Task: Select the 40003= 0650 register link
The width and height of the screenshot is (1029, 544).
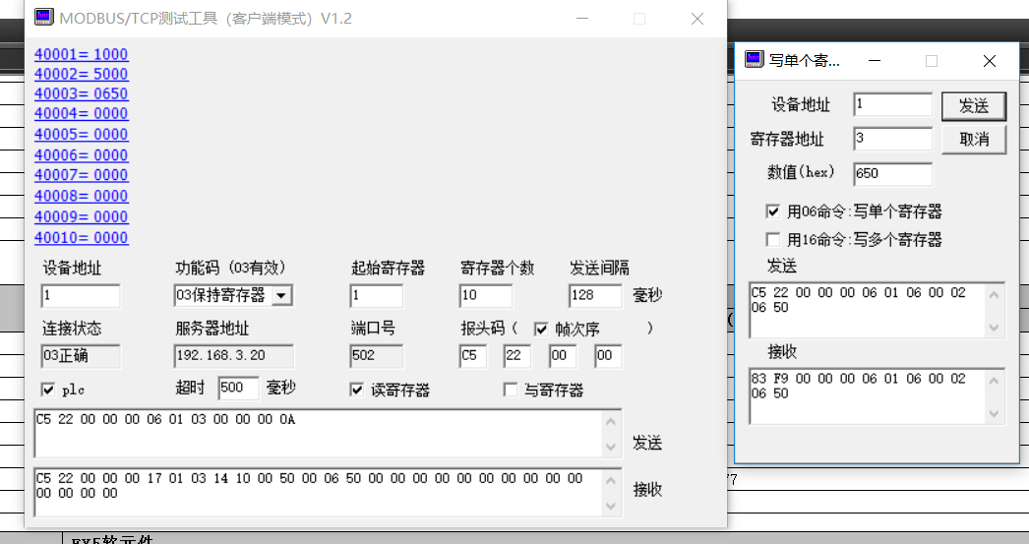Action: 81,94
